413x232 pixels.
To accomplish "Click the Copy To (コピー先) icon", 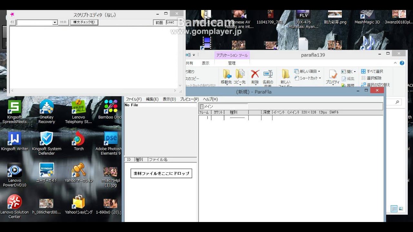I will coord(240,74).
